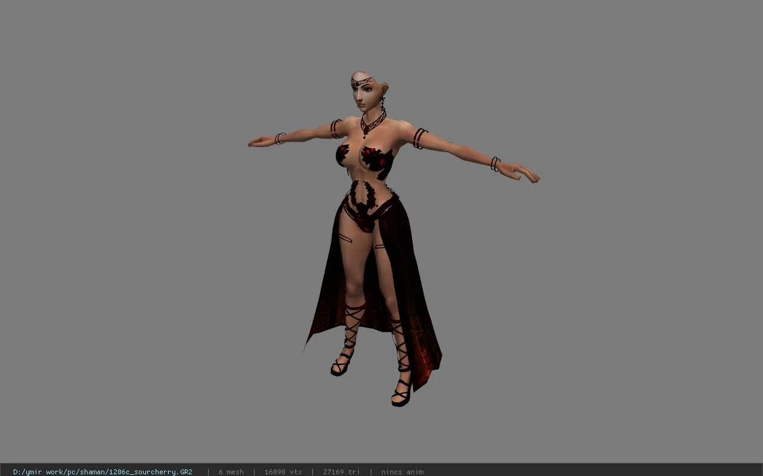
Task: Click the '27169 tri' triangle count
Action: [342, 472]
